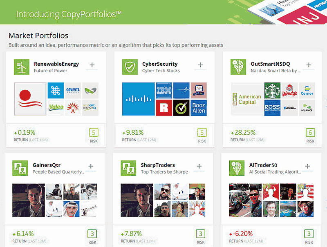Add AITrader50 via plus button

307,166
